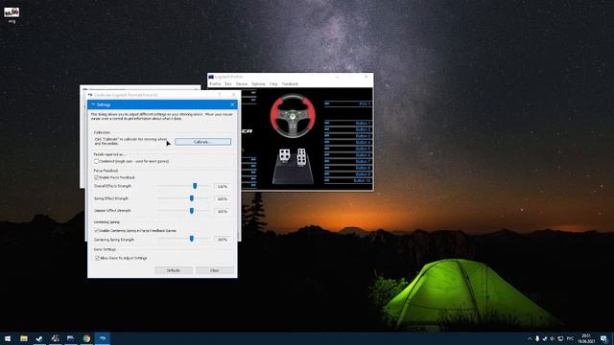
Task: Open the Windows Start menu
Action: coord(8,338)
